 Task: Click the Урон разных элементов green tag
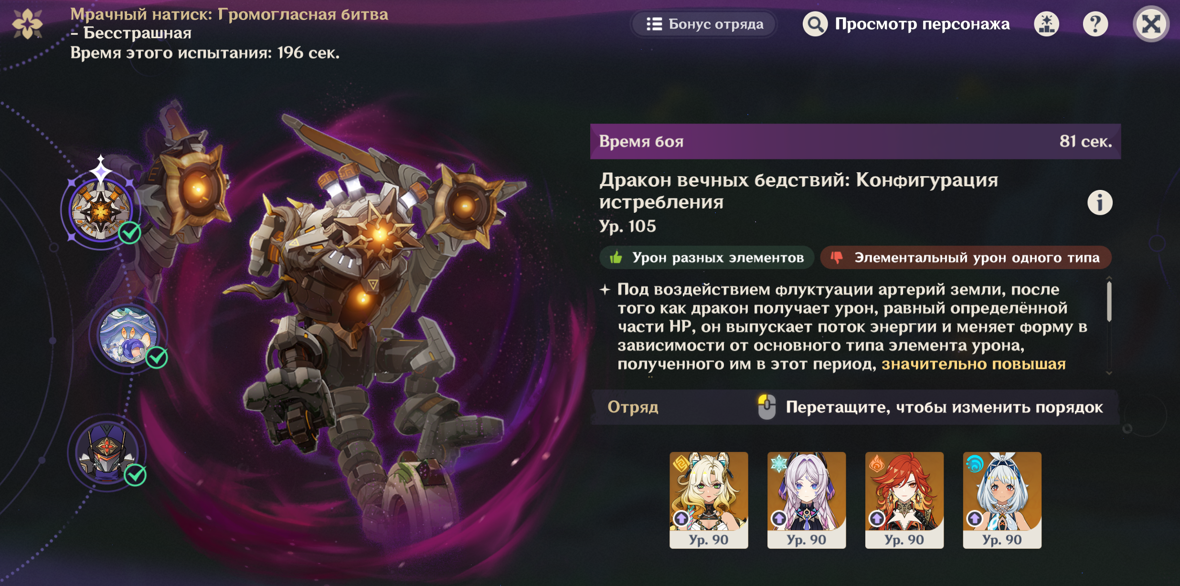click(x=707, y=258)
